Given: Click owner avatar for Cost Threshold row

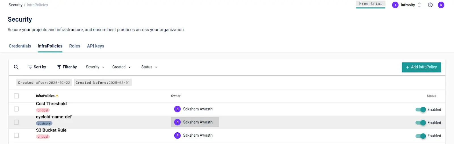Looking at the screenshot, I should coord(177,109).
